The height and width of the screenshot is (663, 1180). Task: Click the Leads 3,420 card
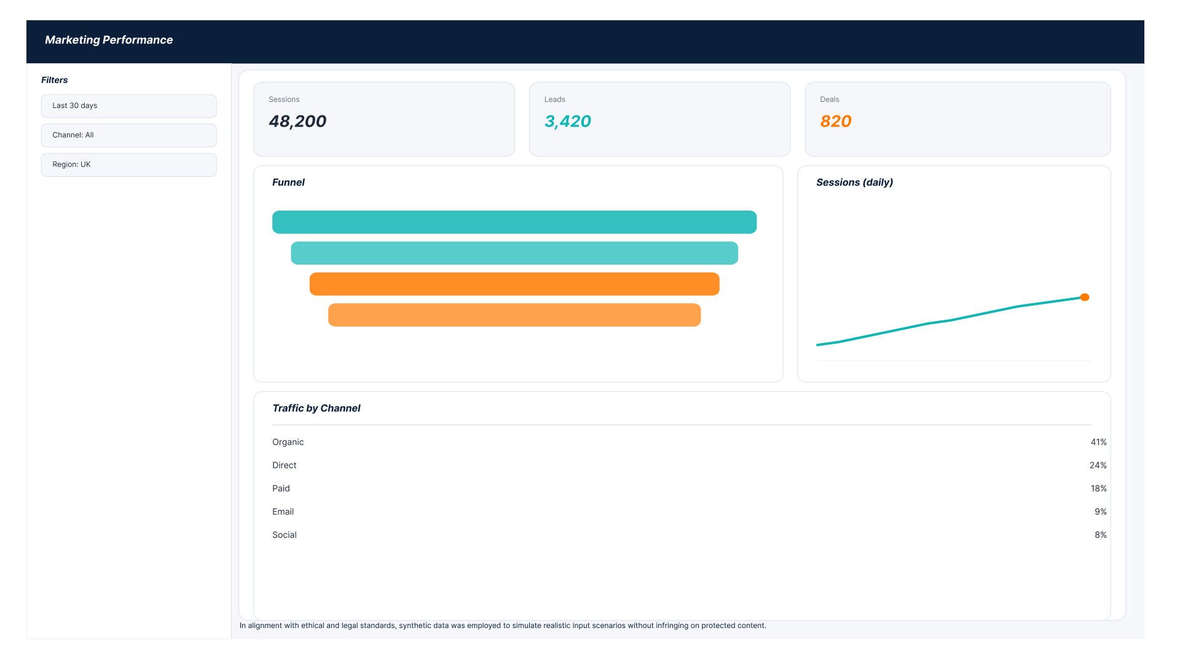click(x=659, y=119)
